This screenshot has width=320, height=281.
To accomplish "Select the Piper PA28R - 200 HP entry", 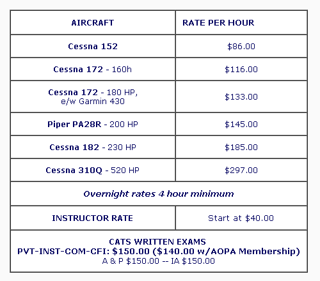I will (x=93, y=124).
